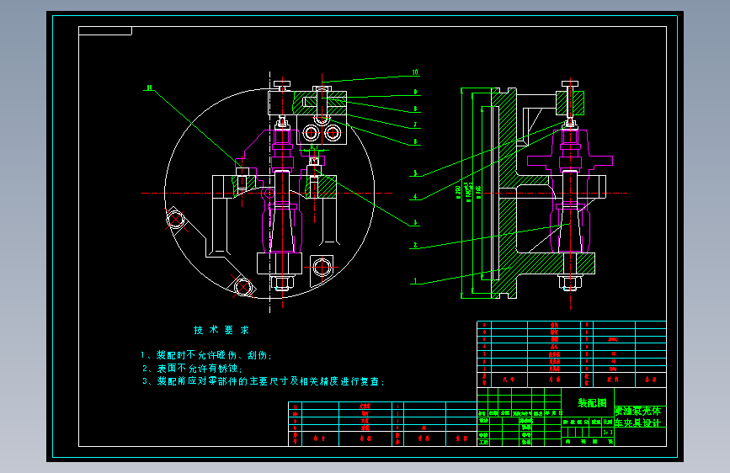Select part callout number 11 label
The width and height of the screenshot is (730, 473).
[149, 88]
